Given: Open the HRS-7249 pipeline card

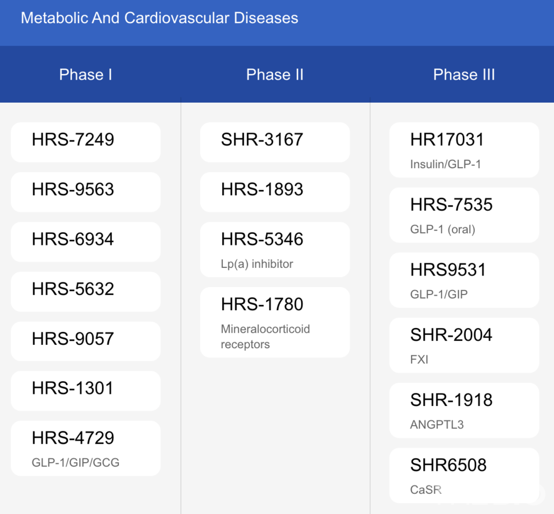Looking at the screenshot, I should pyautogui.click(x=85, y=142).
